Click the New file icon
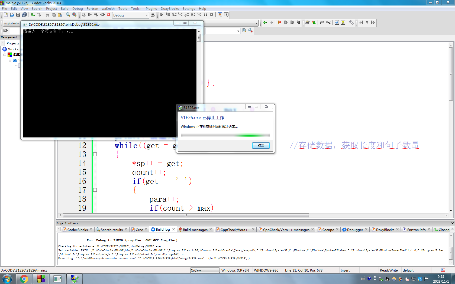Viewport: 455px width, 284px height. point(6,15)
